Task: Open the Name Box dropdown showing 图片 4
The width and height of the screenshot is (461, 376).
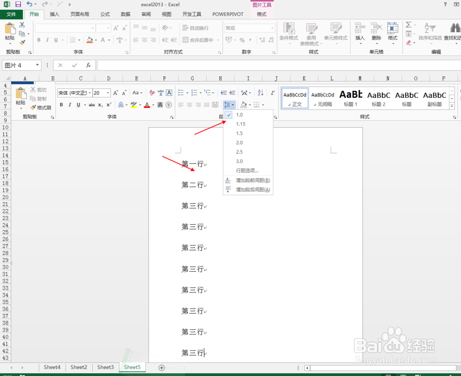Action: pos(37,65)
